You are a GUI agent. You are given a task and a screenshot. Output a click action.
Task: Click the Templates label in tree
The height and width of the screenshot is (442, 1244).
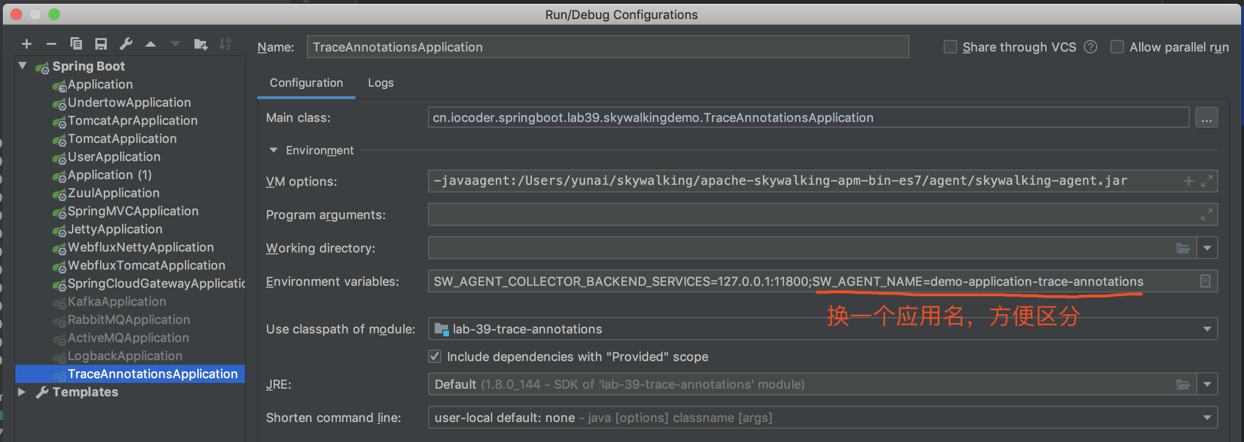tap(85, 392)
